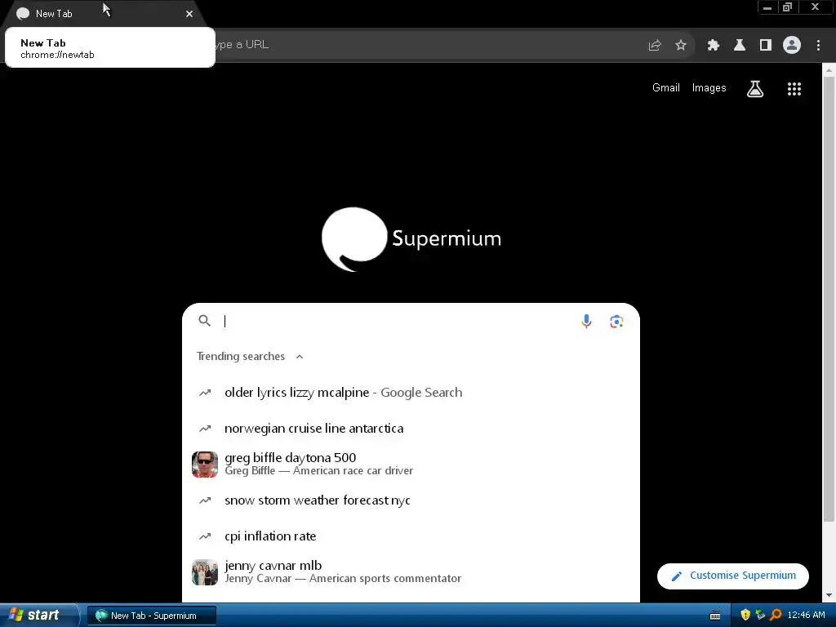Click trending arrow icon beside 'older lyrics'
Image resolution: width=836 pixels, height=627 pixels.
[205, 393]
